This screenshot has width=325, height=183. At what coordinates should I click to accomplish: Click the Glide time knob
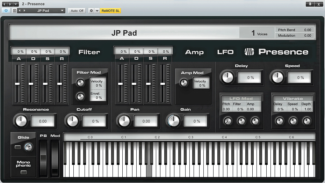29,147
